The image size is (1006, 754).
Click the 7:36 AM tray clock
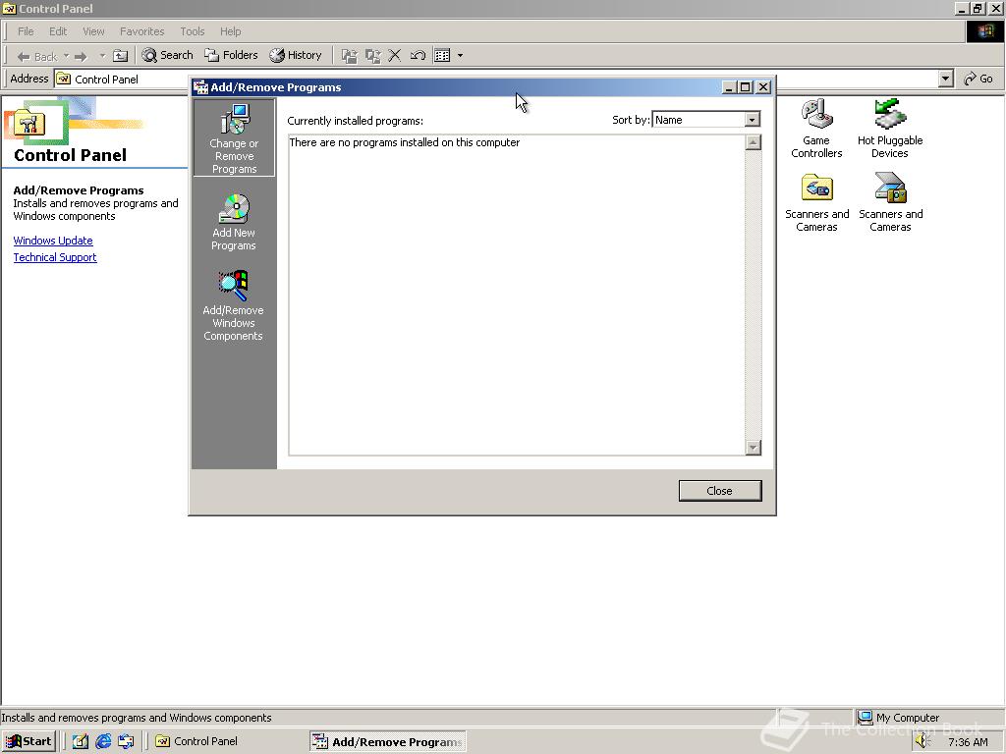coord(968,742)
